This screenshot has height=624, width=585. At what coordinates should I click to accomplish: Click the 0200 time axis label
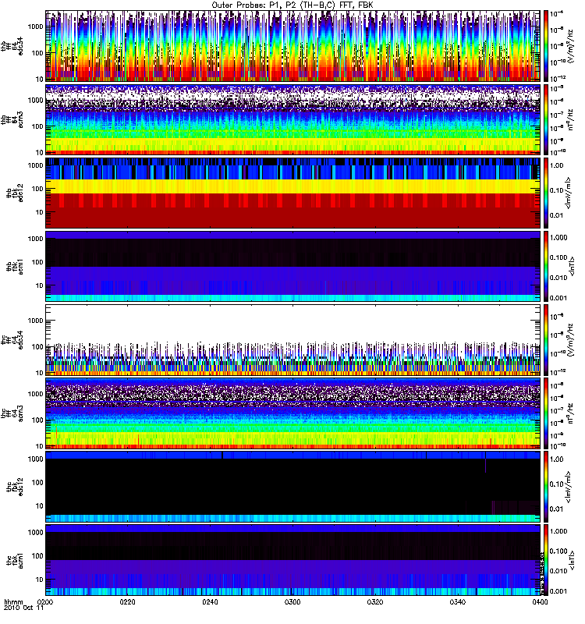[45, 601]
